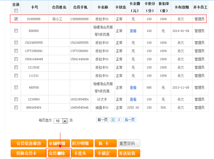Click 查看 balance link for card 489789
Image resolution: width=214 pixels, height=159 pixels.
point(133,88)
